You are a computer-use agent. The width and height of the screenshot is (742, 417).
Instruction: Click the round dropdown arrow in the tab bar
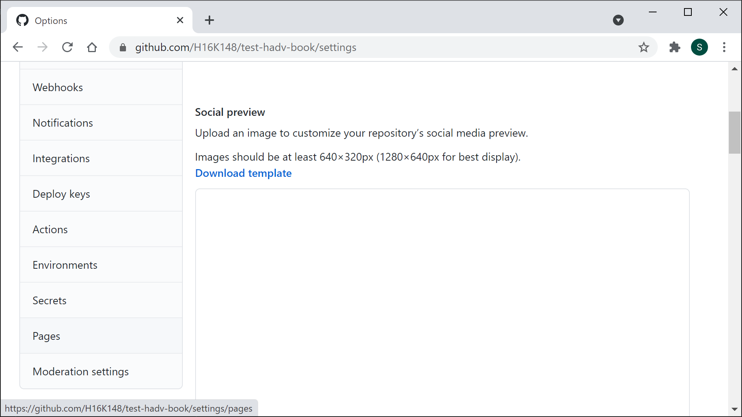coord(618,20)
